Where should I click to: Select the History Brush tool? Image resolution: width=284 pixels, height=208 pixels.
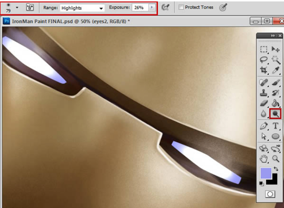tap(275, 93)
